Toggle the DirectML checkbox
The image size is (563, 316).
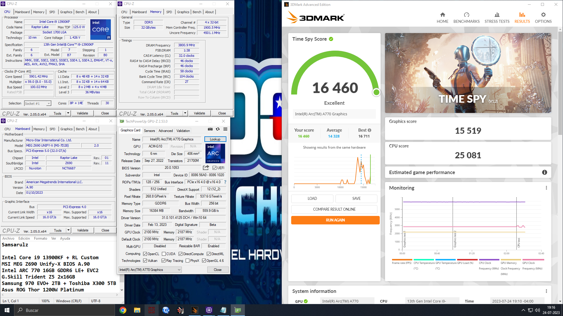pos(208,254)
